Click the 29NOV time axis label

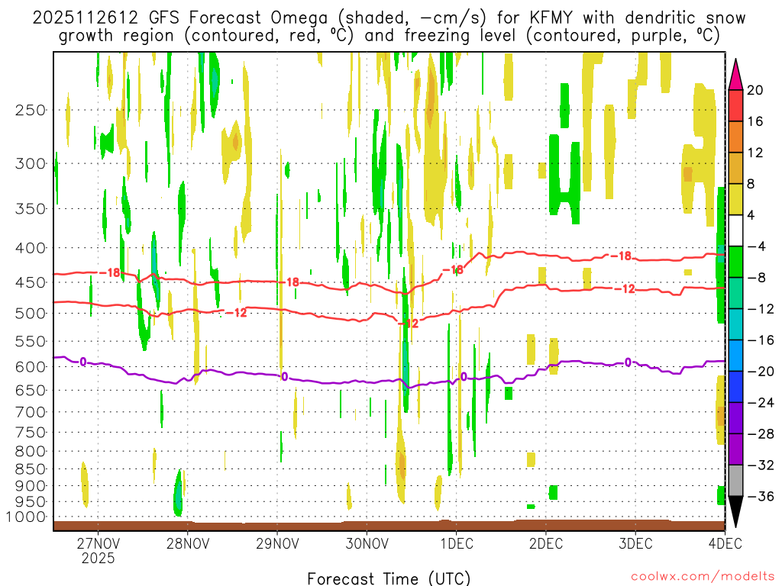pos(277,543)
